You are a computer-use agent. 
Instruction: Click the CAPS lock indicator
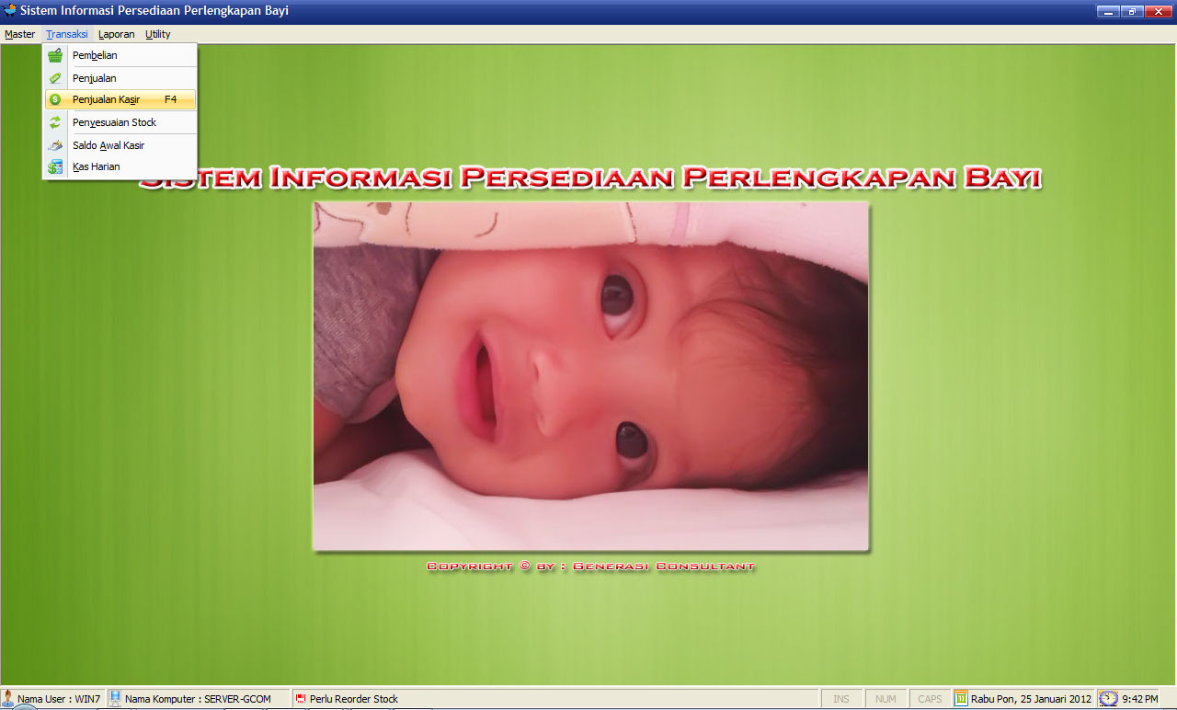pos(930,699)
